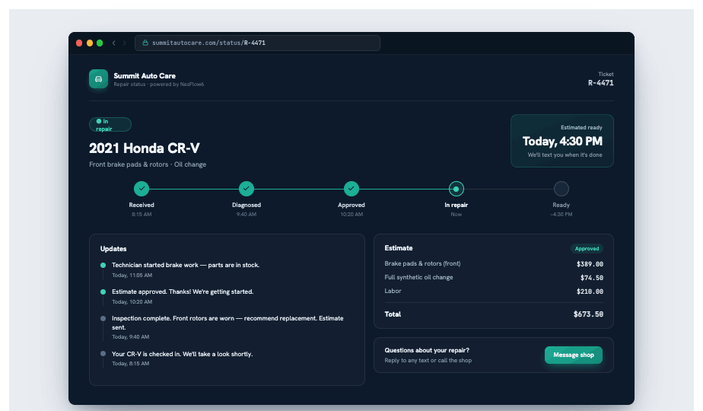Click the green dot beside 'Technician started brake work'
Image resolution: width=703 pixels, height=411 pixels.
[103, 265]
